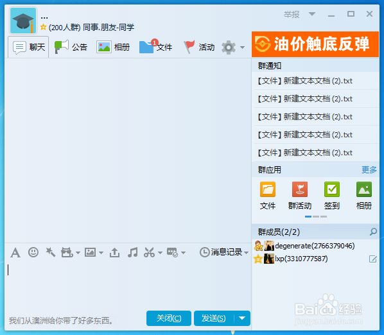Viewport: 384px width, 335px height.
Task: Open the emoji picker
Action: (x=33, y=252)
